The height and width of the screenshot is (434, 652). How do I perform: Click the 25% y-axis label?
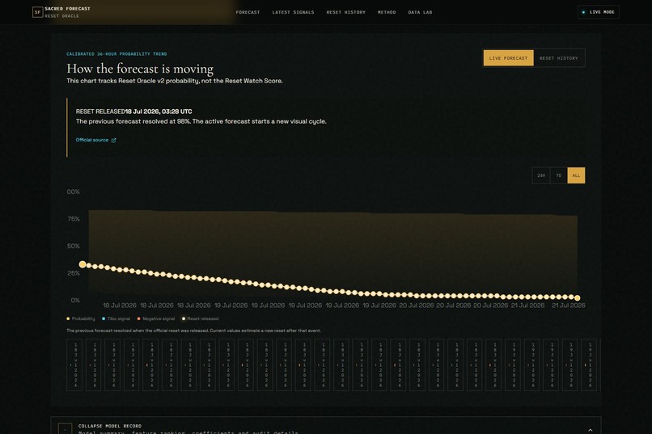[74, 273]
